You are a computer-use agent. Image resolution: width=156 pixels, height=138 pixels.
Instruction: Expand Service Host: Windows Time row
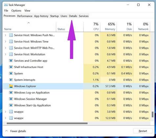[x=5, y=41]
